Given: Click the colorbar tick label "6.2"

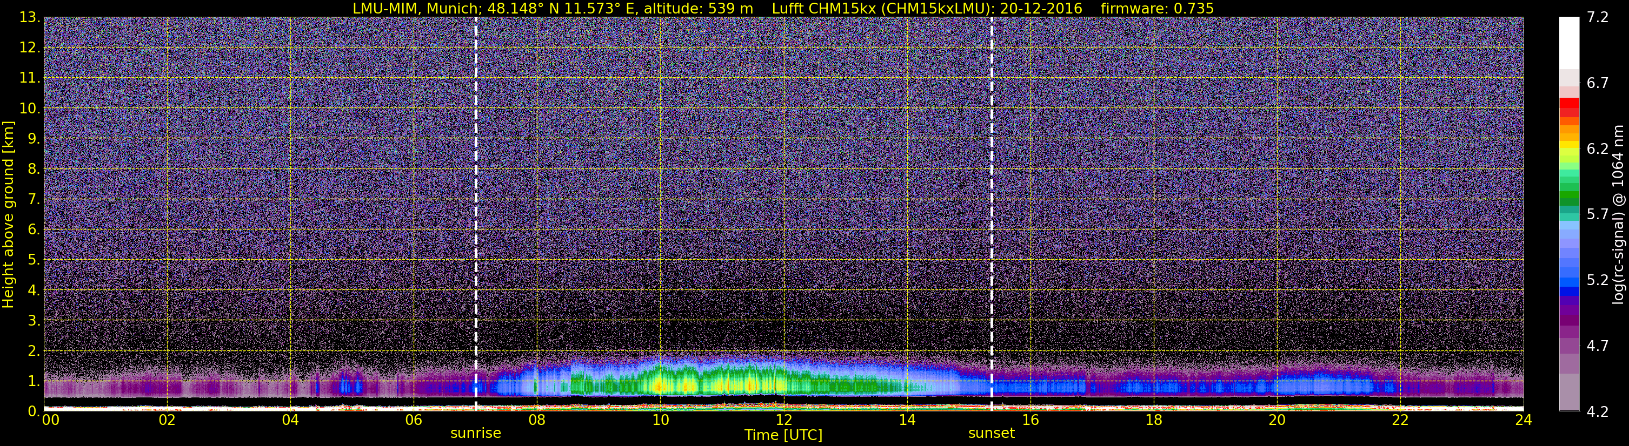Looking at the screenshot, I should (x=1598, y=149).
